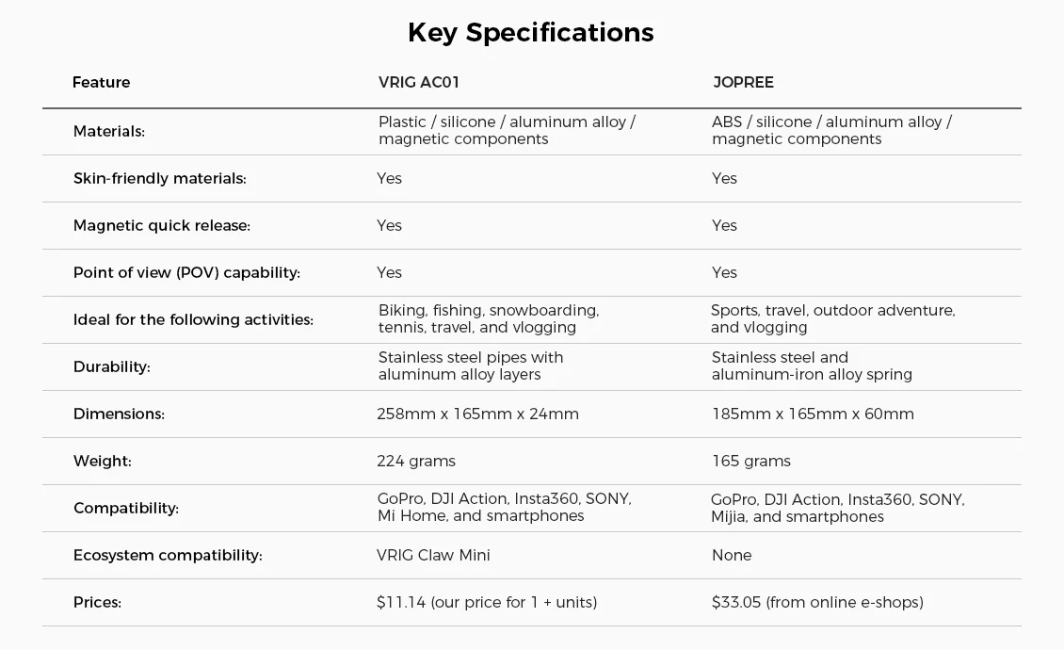Click the VRIG Claw Mini ecosystem value

pos(434,555)
